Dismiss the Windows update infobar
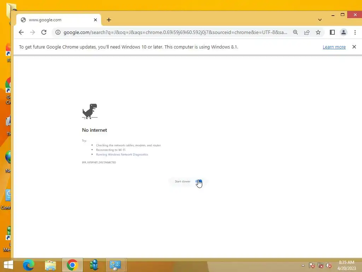 [x=354, y=47]
